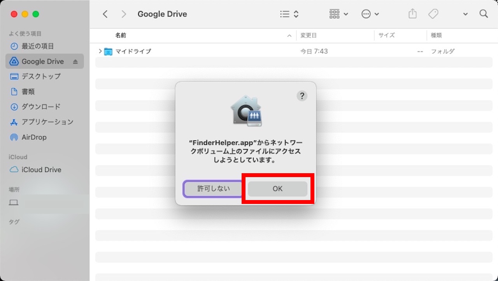Sort by the 種類 column header
The image size is (498, 281).
point(436,35)
